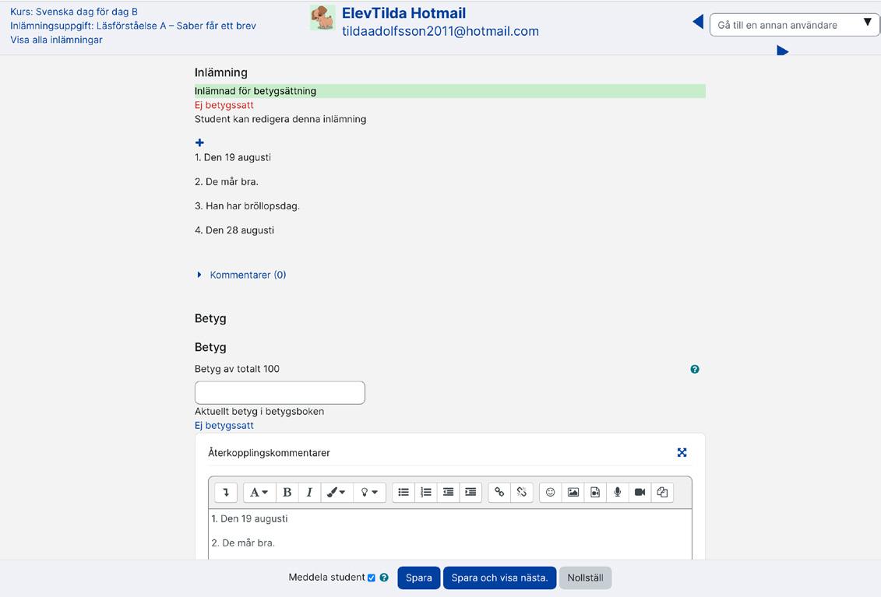This screenshot has width=881, height=597.
Task: Click ElevTilda's profile picture
Action: click(x=322, y=17)
